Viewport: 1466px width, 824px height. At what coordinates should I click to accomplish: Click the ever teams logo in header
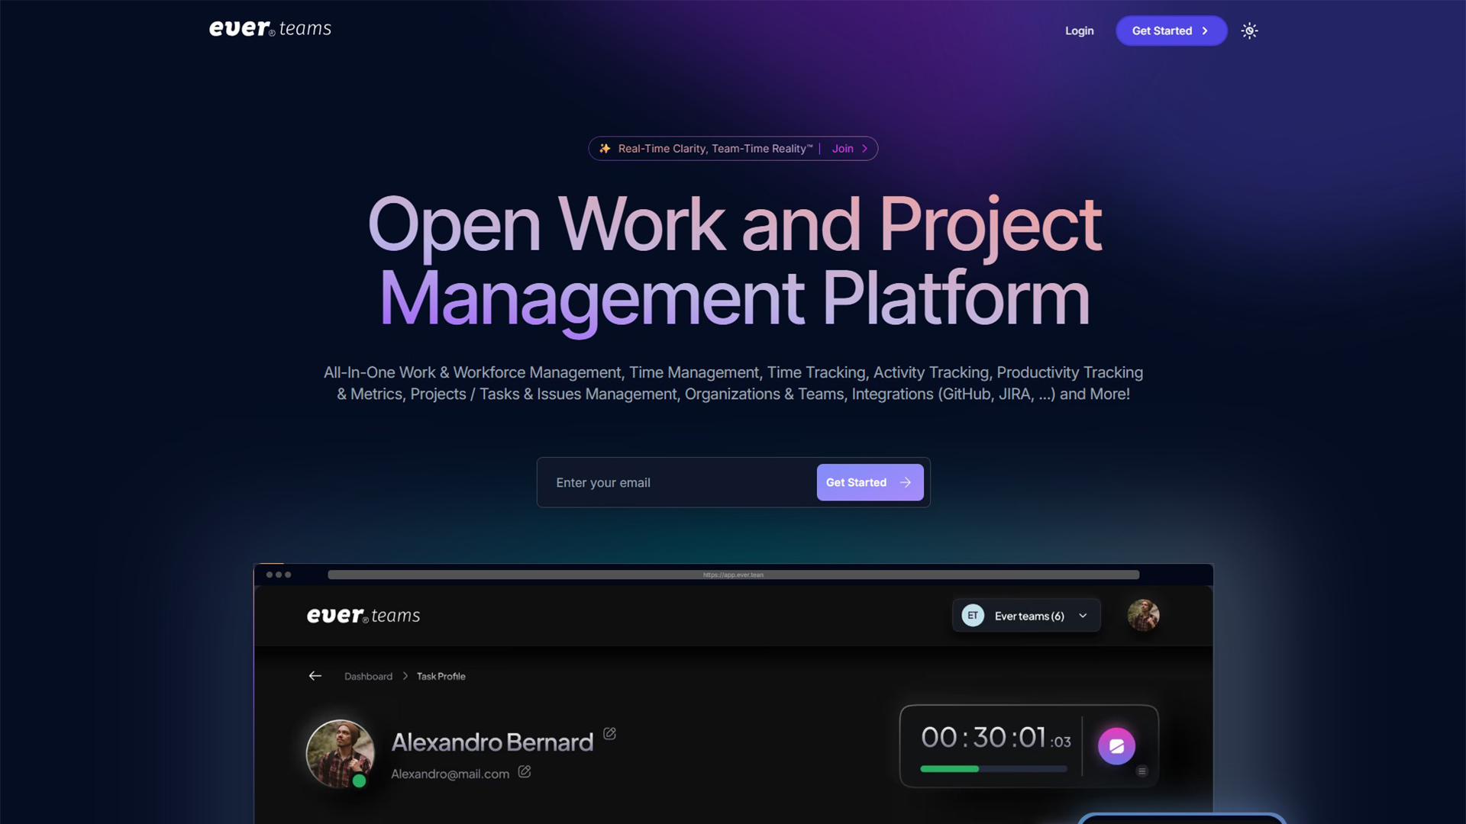click(x=270, y=29)
